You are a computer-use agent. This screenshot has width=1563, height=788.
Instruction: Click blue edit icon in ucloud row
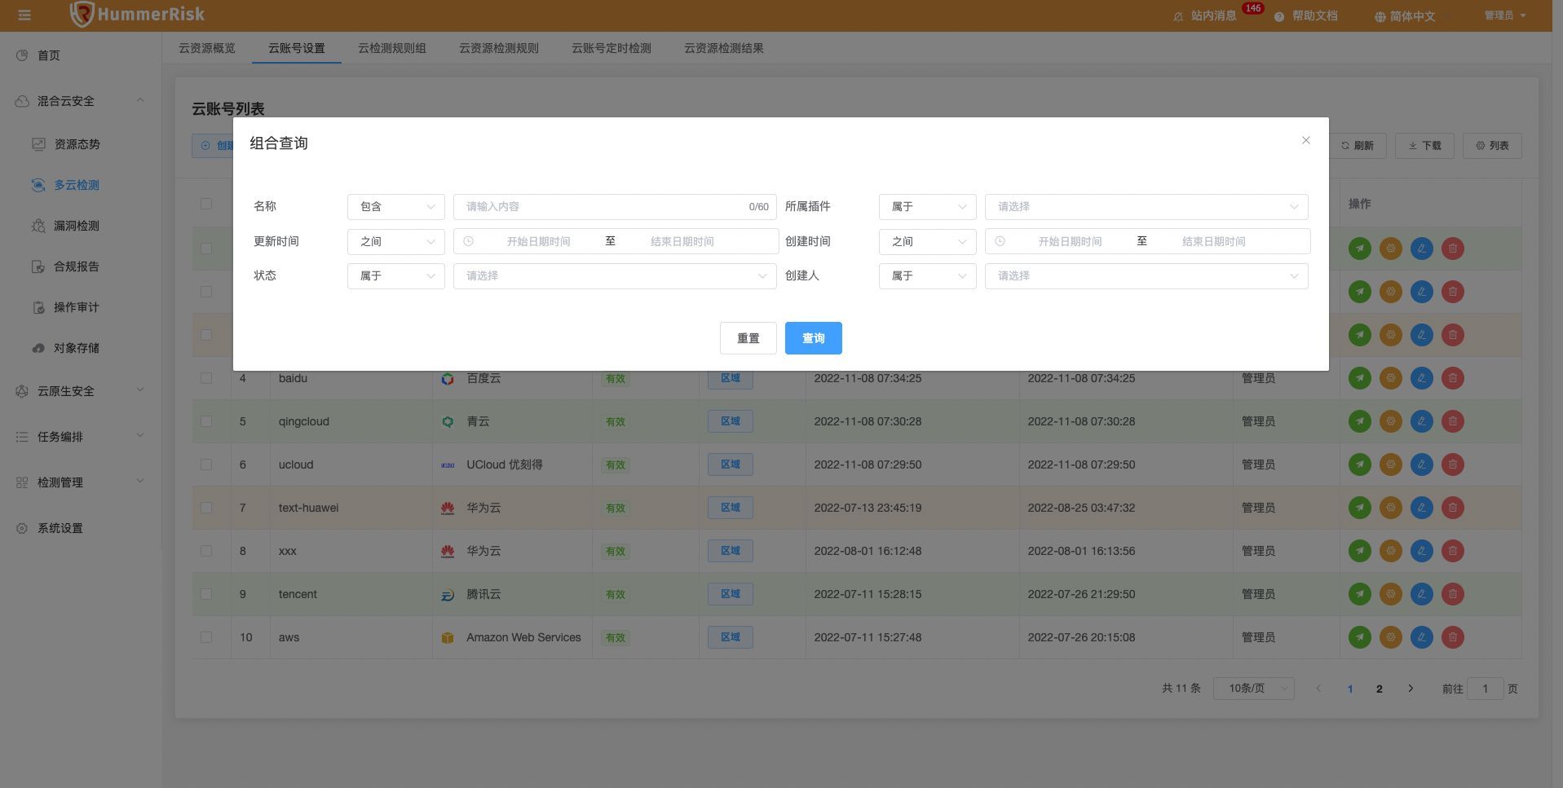pos(1422,464)
